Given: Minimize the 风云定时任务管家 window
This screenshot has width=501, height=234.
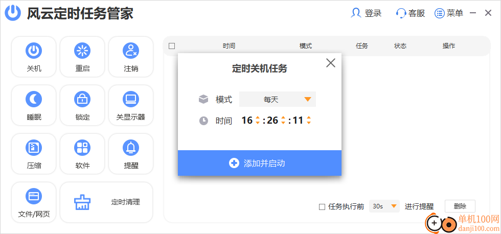Looking at the screenshot, I should click(x=473, y=13).
